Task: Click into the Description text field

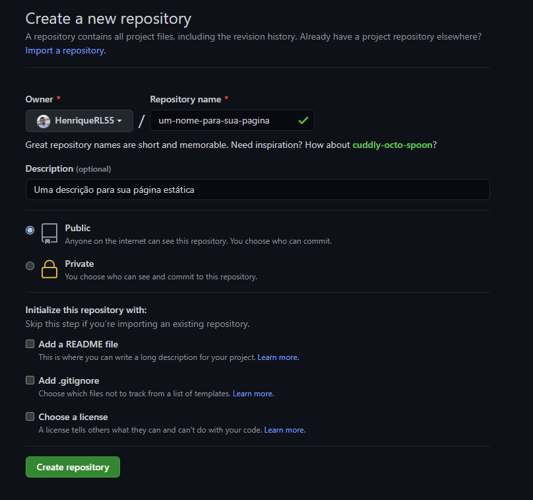Action: [x=257, y=190]
